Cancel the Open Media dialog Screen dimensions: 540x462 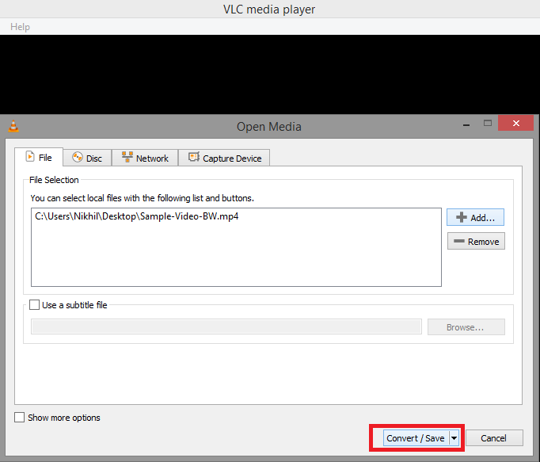[x=493, y=438]
